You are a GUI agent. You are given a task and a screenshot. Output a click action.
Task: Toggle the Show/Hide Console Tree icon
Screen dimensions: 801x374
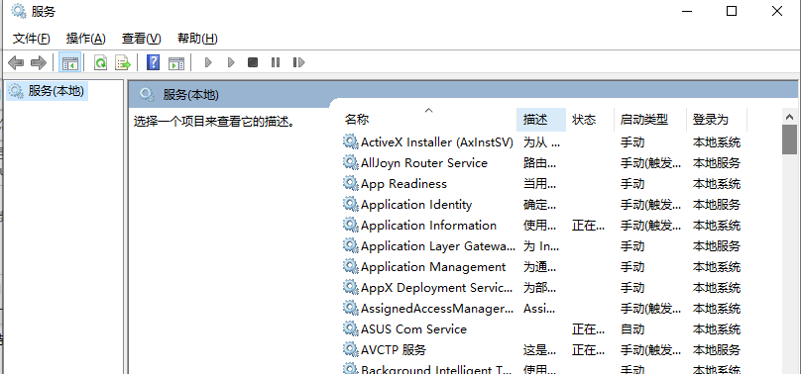[x=70, y=62]
